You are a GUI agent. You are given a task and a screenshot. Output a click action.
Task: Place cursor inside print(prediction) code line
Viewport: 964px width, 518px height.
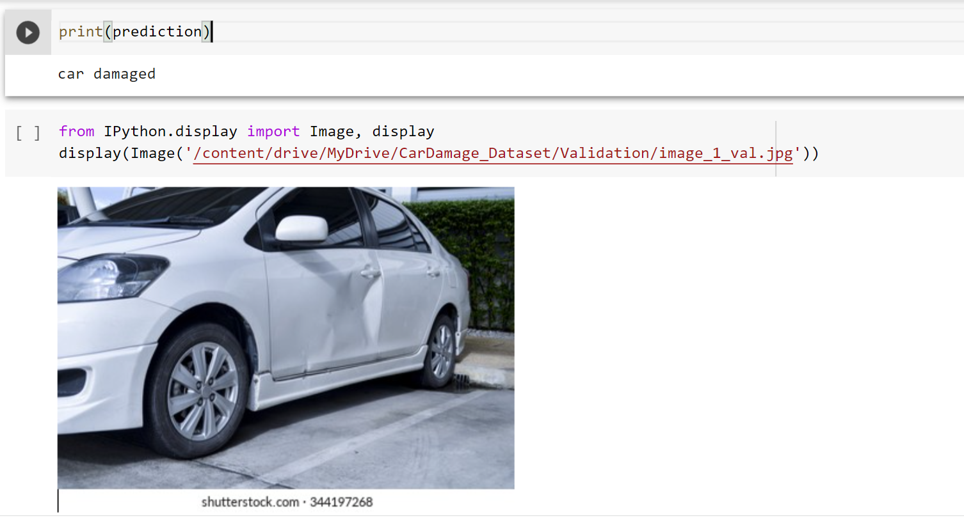[134, 31]
